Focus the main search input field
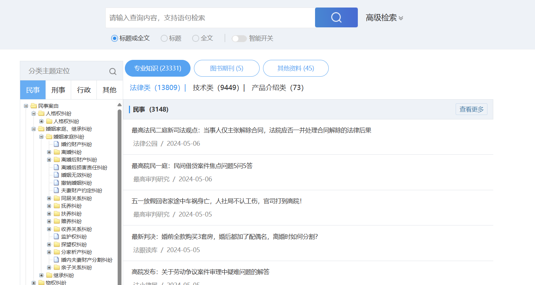The image size is (535, 285). pyautogui.click(x=210, y=18)
